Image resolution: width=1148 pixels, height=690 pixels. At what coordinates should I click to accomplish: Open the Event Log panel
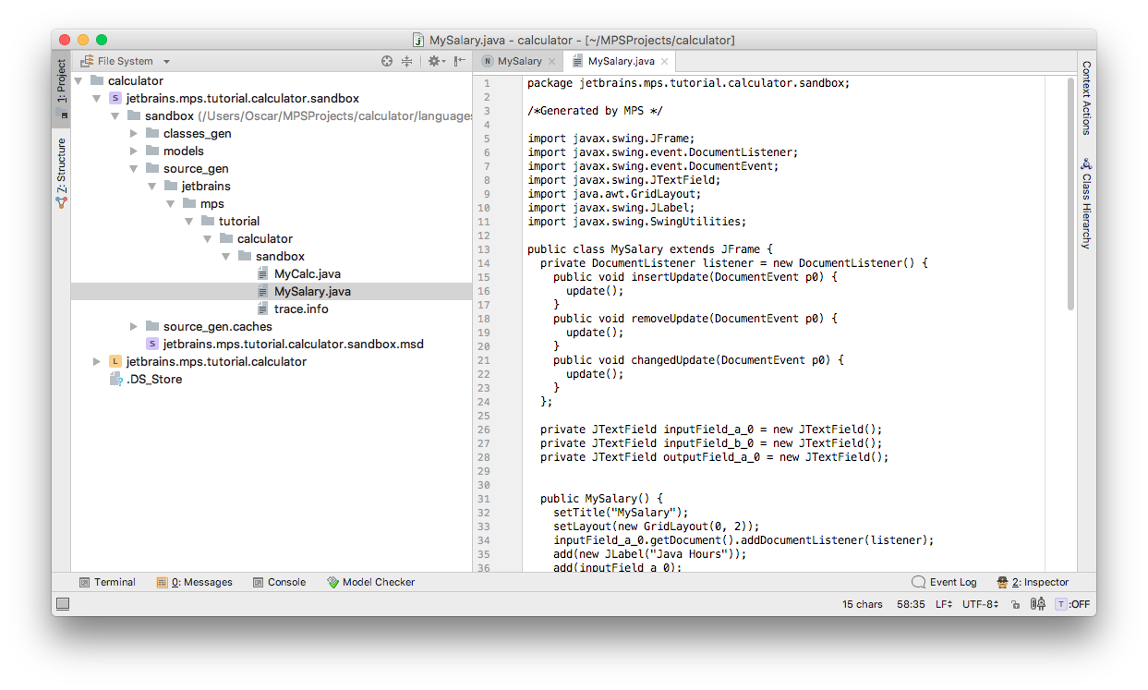point(944,582)
